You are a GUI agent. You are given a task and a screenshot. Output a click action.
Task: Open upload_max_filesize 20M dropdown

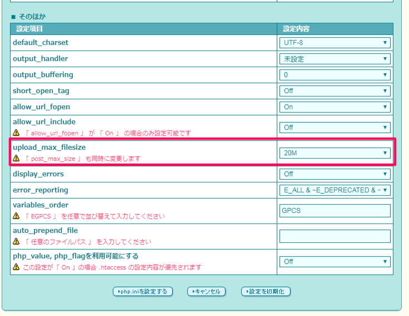click(335, 153)
